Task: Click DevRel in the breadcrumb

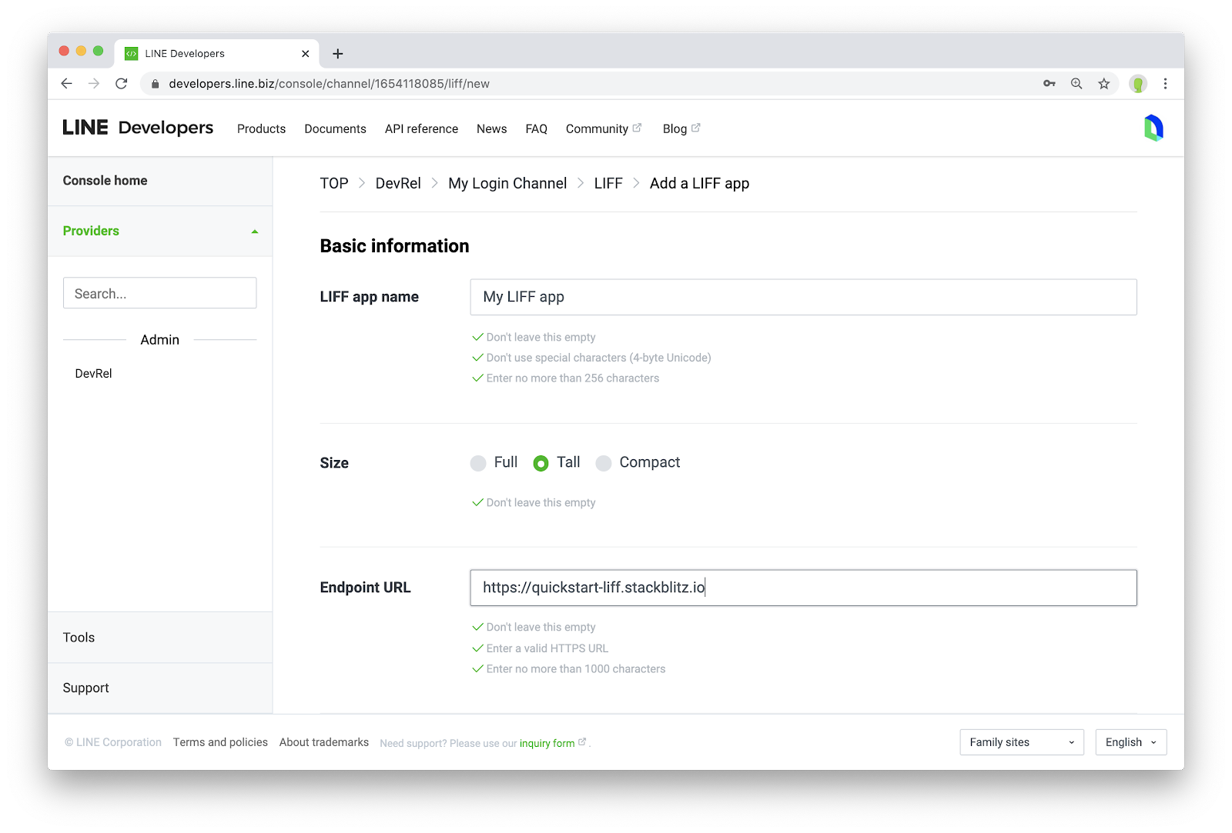Action: (x=398, y=183)
